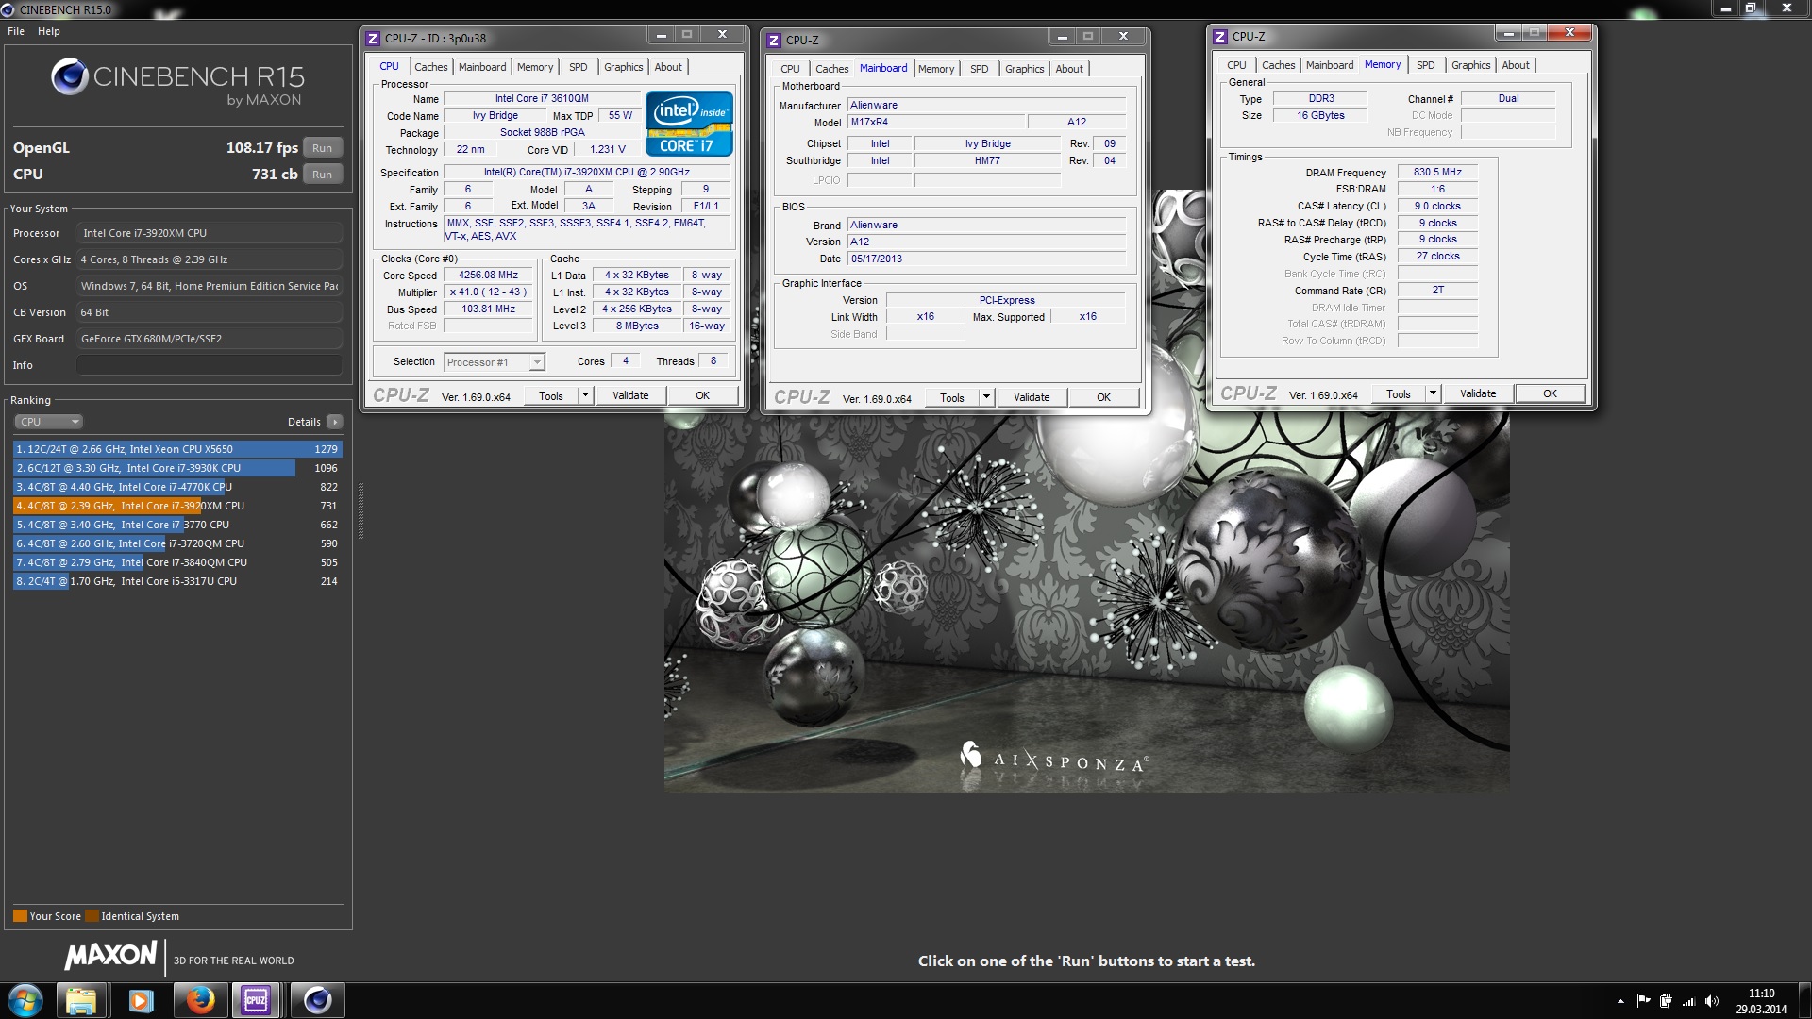The image size is (1812, 1019).
Task: Expand ranking Details arrow button
Action: pyautogui.click(x=335, y=422)
